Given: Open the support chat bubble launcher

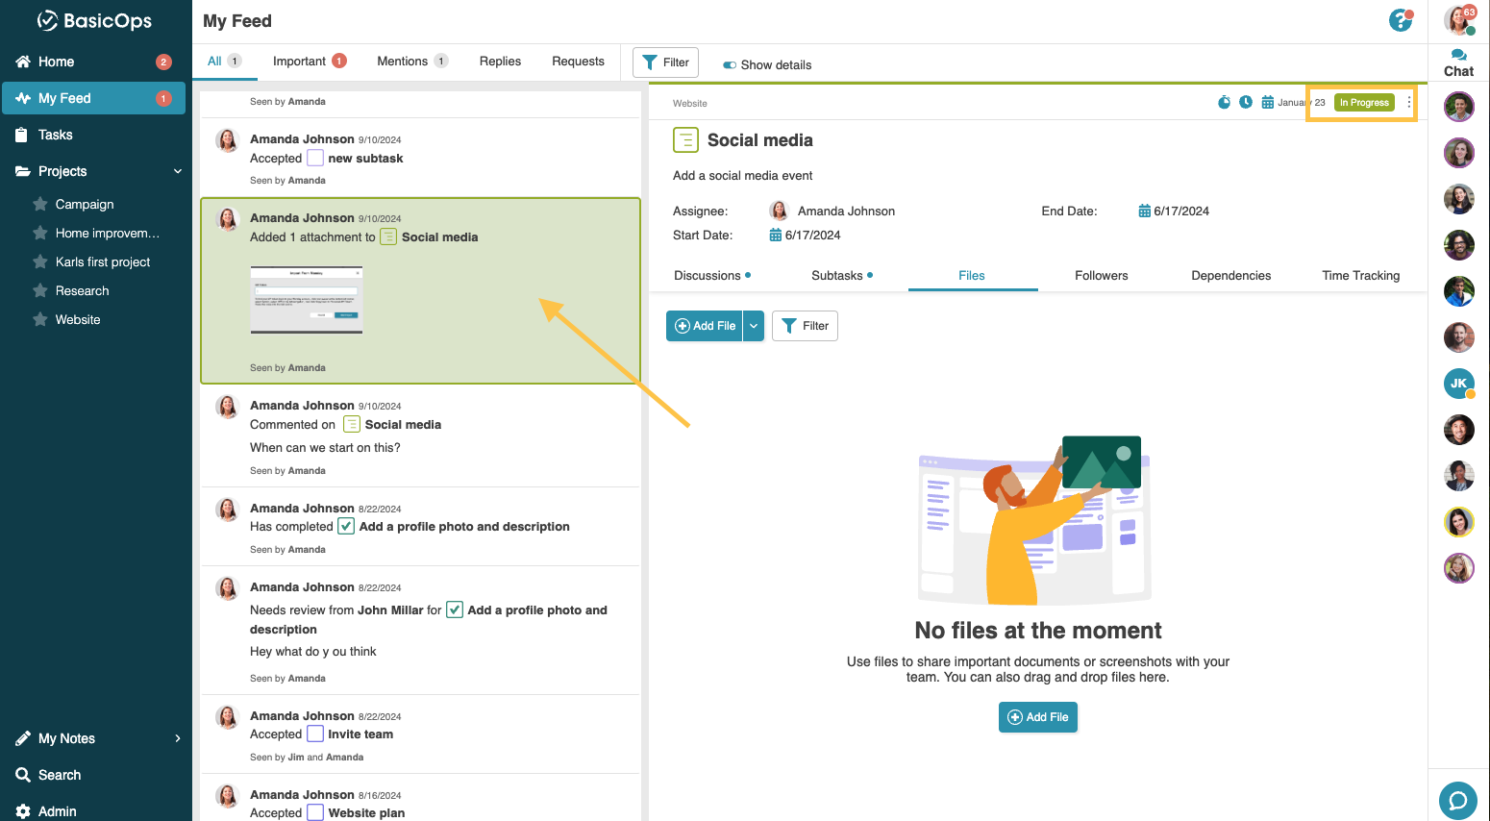Looking at the screenshot, I should pos(1457,800).
